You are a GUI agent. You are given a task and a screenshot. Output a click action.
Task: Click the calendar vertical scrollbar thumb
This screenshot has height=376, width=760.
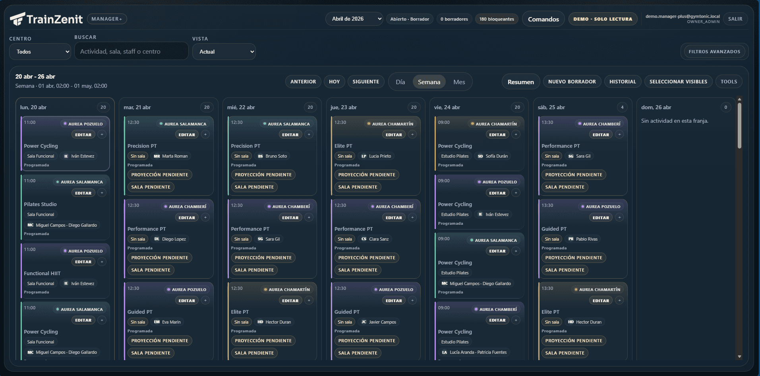[739, 125]
